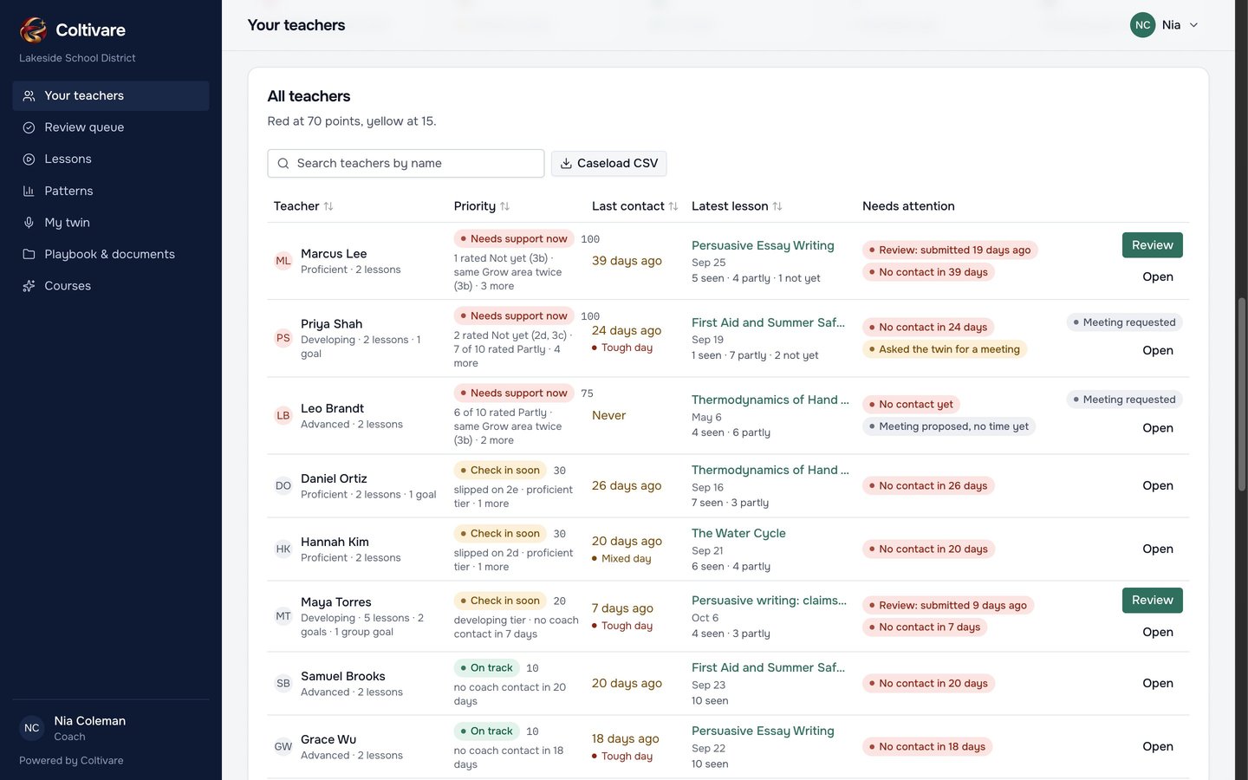Click Review button for Maya Torres
Image resolution: width=1248 pixels, height=780 pixels.
pos(1152,601)
